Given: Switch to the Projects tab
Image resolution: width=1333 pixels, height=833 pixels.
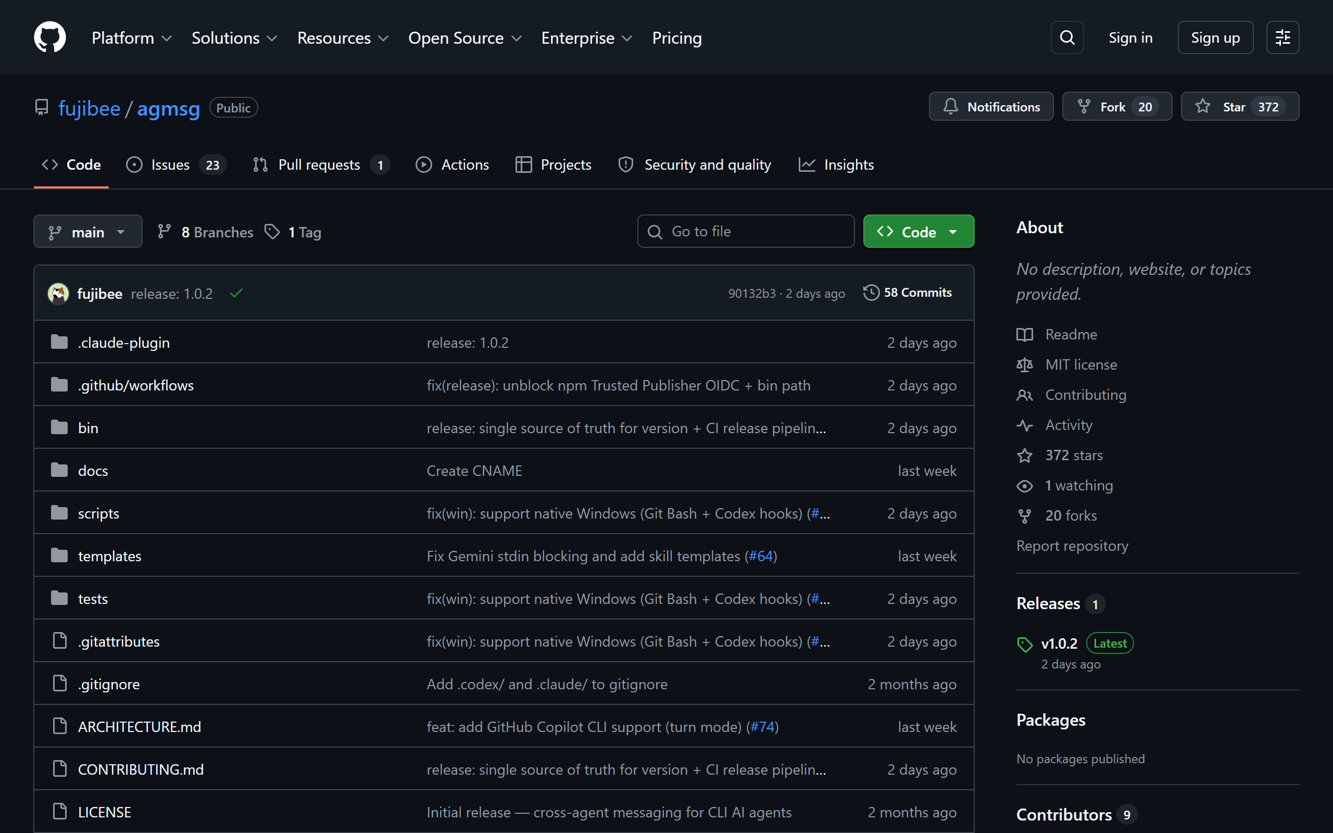Looking at the screenshot, I should 553,165.
